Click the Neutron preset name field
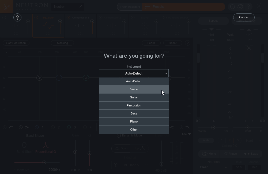268x174 pixels. point(68,7)
